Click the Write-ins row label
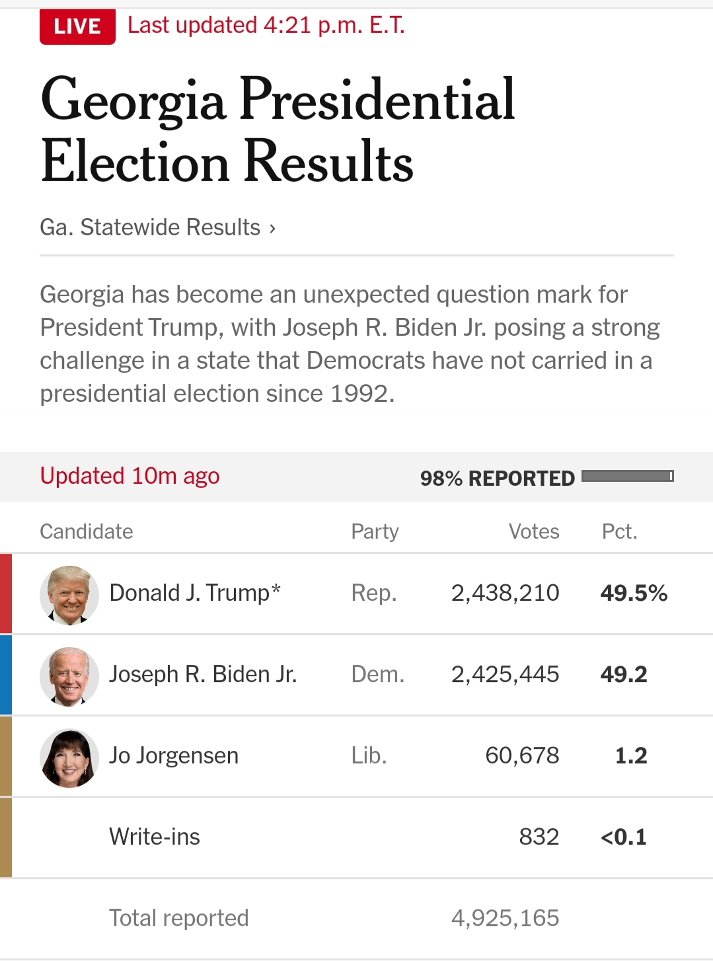Viewport: 713px width, 961px height. [x=155, y=837]
